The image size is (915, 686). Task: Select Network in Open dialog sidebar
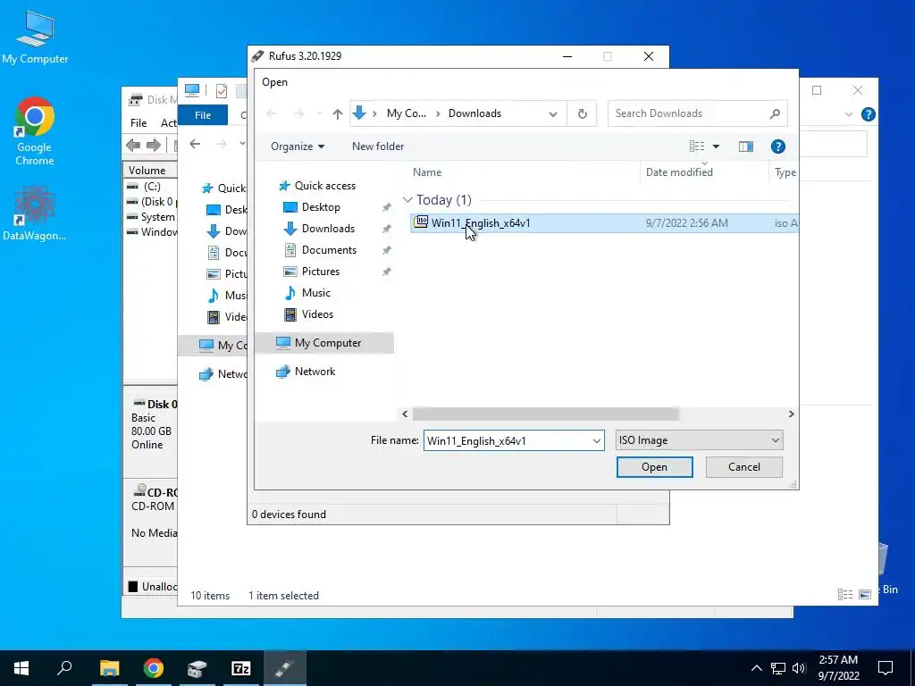(315, 372)
